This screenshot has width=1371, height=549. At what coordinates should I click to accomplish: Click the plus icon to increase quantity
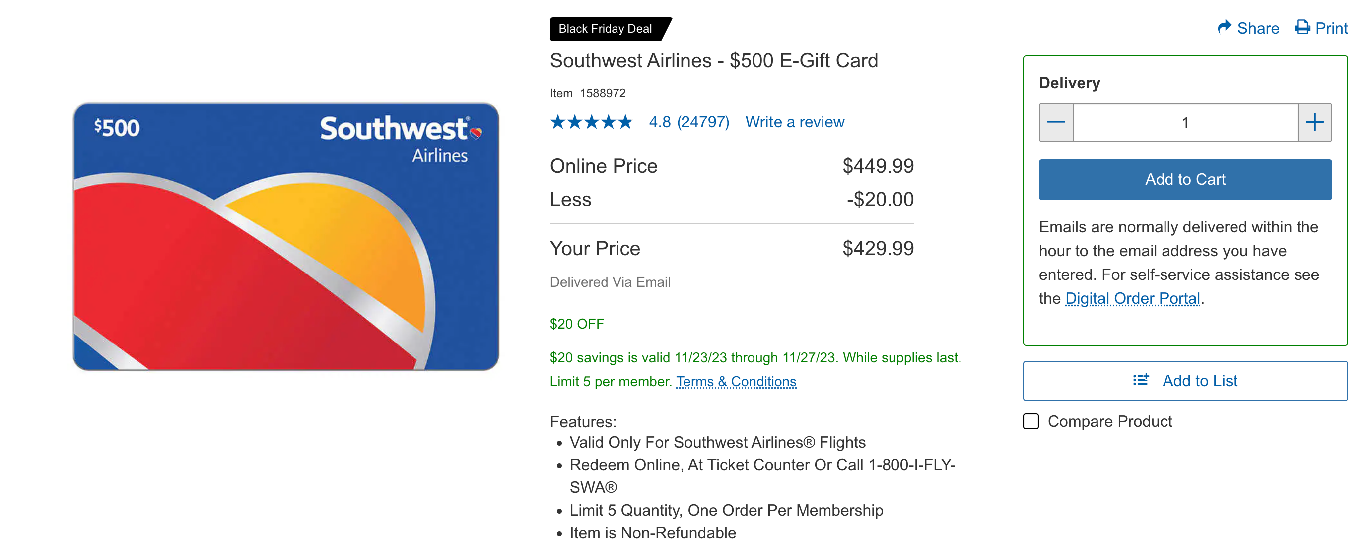click(1315, 122)
